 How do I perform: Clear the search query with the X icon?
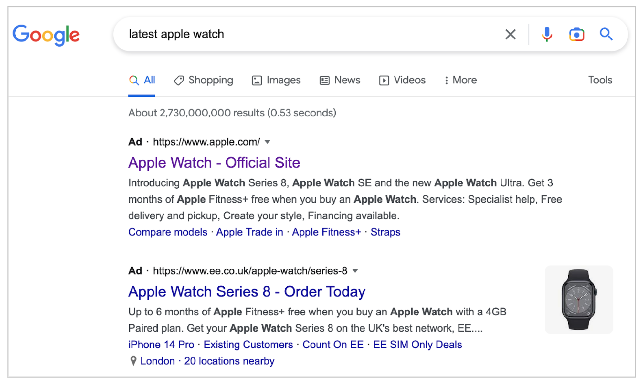[510, 34]
